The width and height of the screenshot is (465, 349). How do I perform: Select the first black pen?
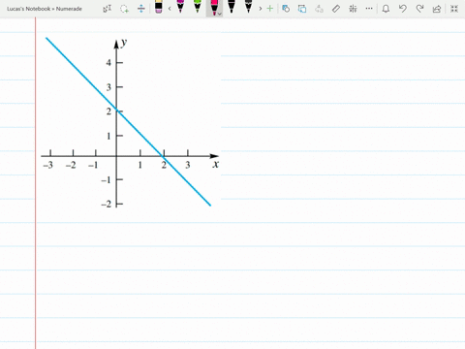(232, 7)
